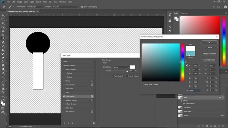Open the Filter menu
The width and height of the screenshot is (228, 128).
(x=45, y=2)
